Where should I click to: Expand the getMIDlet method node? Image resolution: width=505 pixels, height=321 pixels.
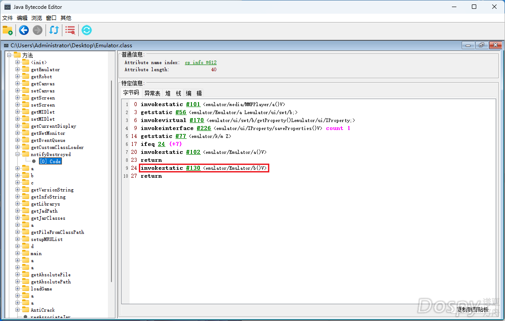pos(18,112)
